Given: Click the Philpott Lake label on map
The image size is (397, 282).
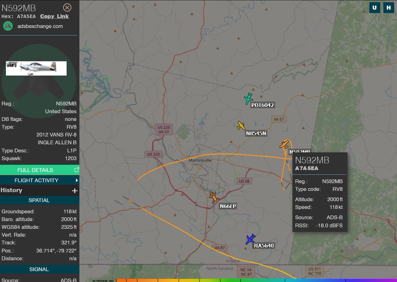Looking at the screenshot, I should (92, 73).
